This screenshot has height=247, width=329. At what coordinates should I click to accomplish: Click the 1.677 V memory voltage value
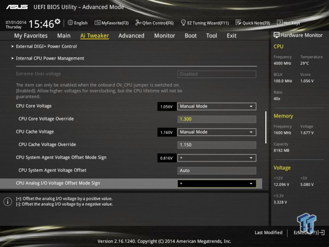[307, 133]
